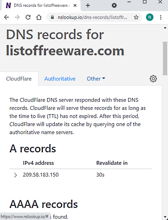Screen dimensions: 168x220
Task: Select the 209.58.183.150 IPv4 address text
Action: tap(41, 175)
